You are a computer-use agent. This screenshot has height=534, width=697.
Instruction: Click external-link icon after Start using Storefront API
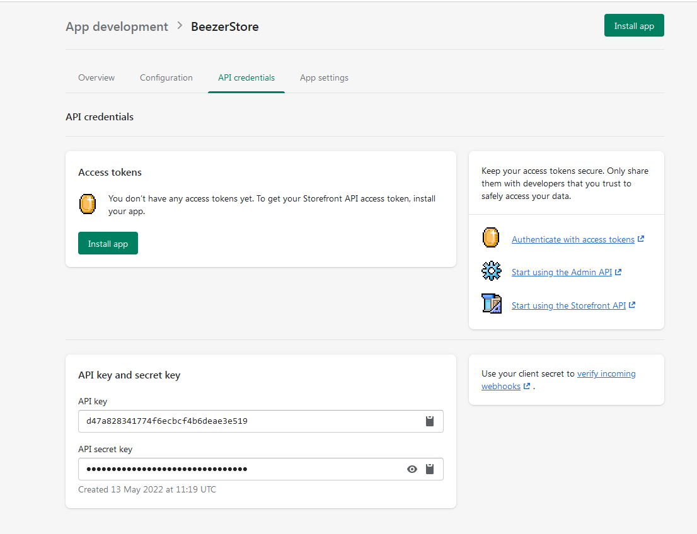[x=632, y=305]
